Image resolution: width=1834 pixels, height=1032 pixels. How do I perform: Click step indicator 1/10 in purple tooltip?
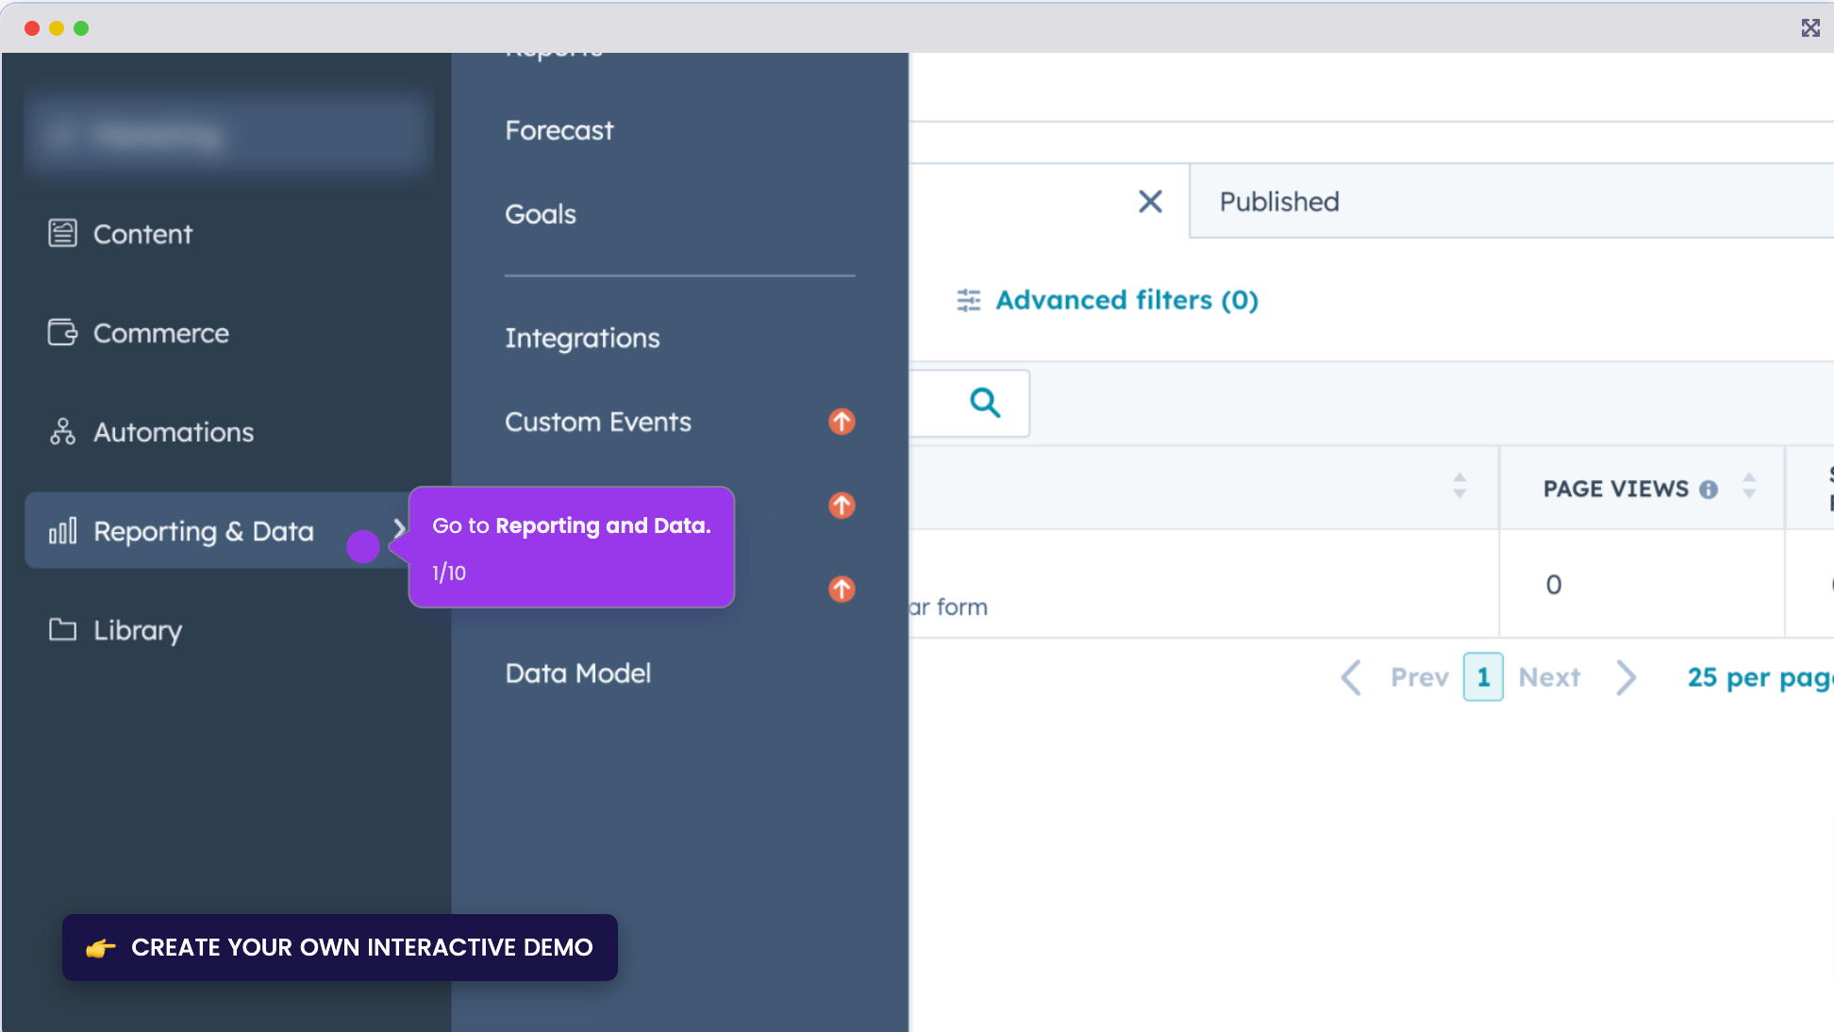coord(448,572)
